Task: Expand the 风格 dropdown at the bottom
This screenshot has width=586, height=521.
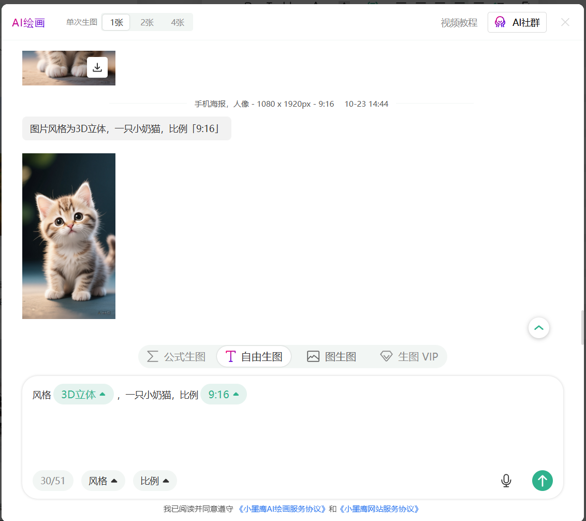Action: click(x=103, y=481)
